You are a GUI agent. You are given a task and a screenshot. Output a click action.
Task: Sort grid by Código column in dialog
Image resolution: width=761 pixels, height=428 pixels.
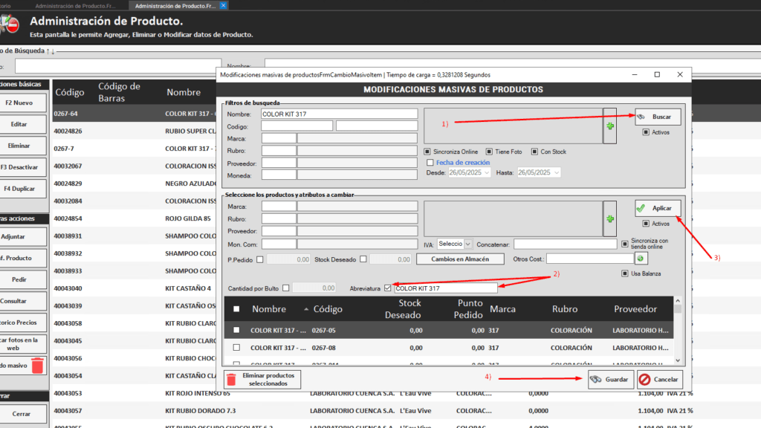tap(328, 309)
